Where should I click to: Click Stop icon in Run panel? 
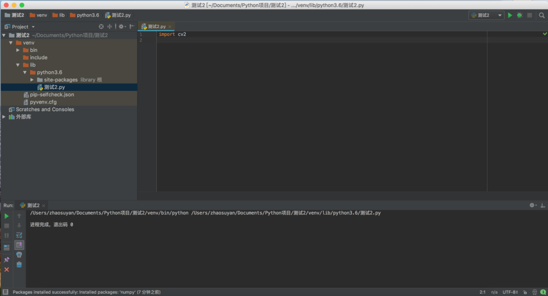pyautogui.click(x=7, y=226)
